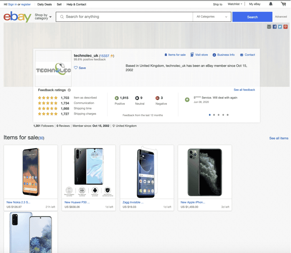Open the notifications bell icon
This screenshot has height=253, width=291.
[x=271, y=4]
